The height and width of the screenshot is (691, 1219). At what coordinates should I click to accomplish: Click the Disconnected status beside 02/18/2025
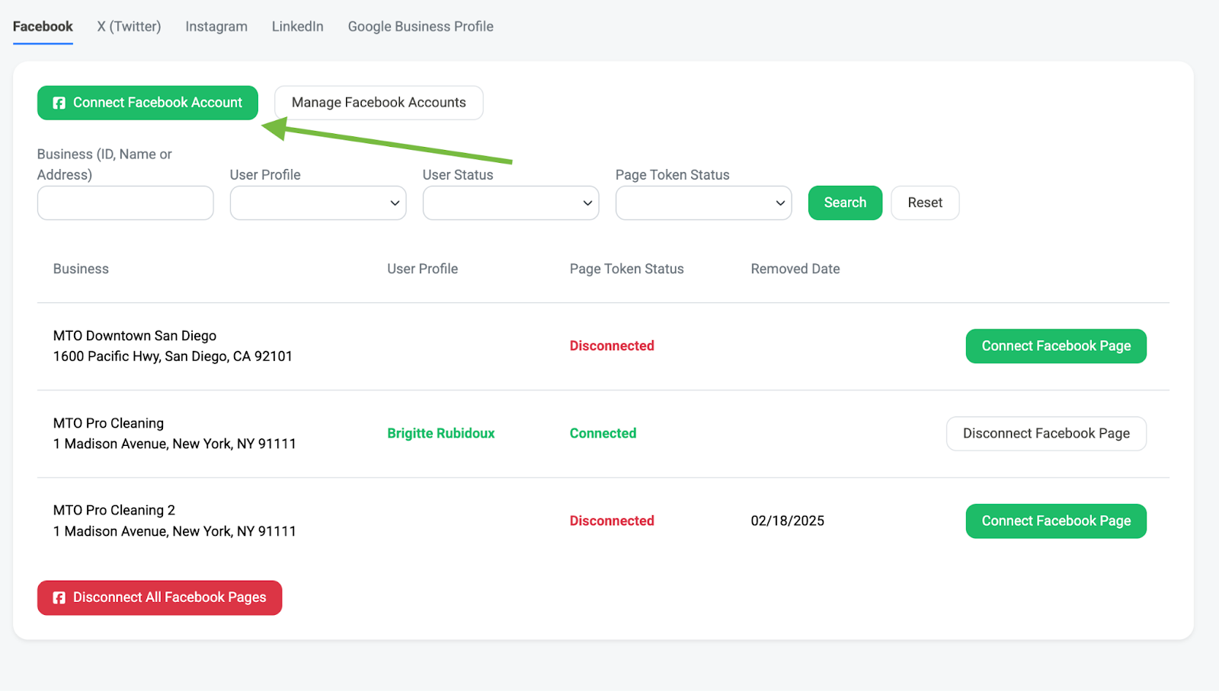click(612, 521)
